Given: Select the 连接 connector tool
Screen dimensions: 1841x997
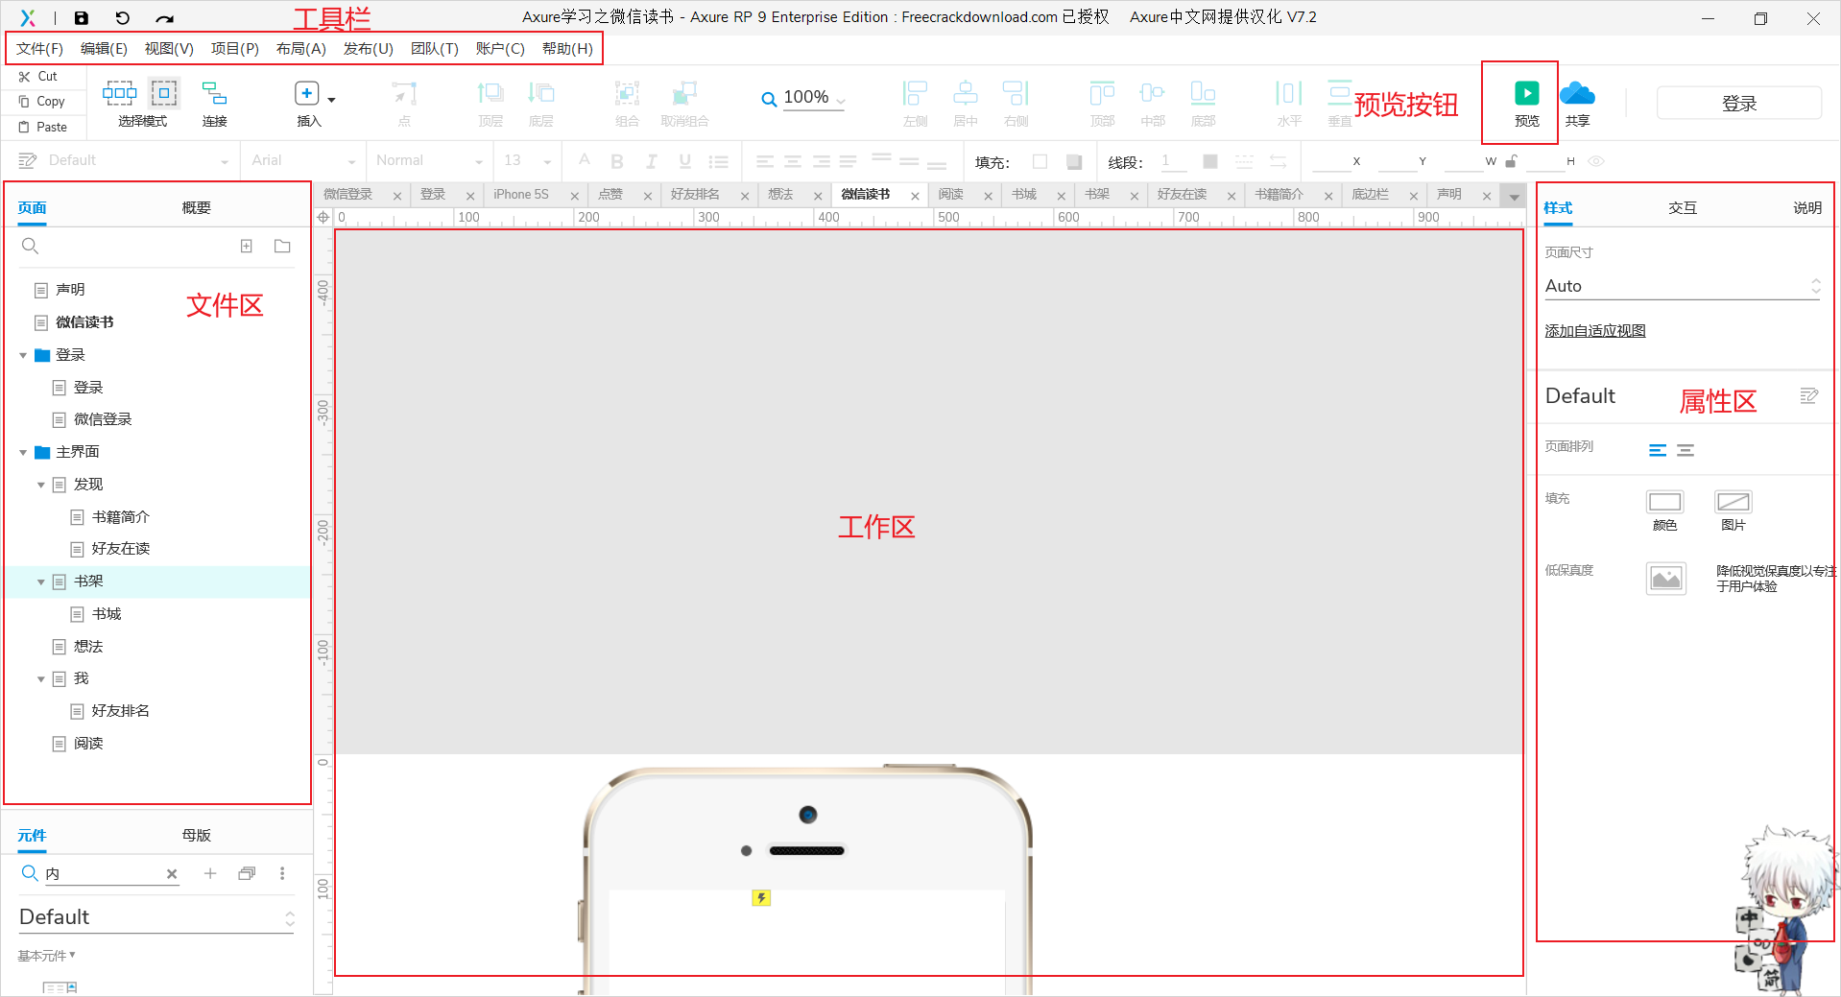Looking at the screenshot, I should 214,104.
